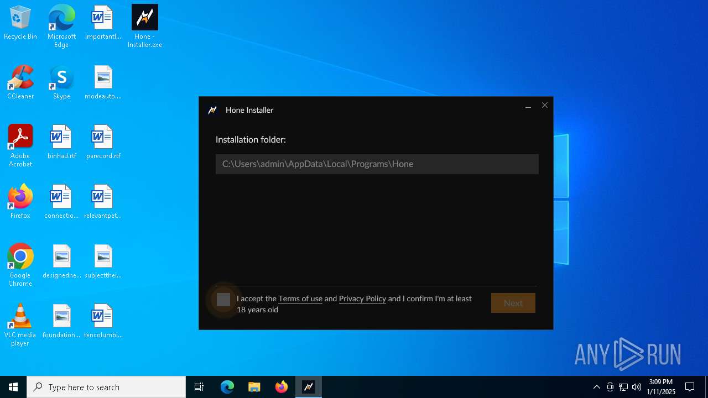Open Task View from the taskbar

(x=199, y=387)
